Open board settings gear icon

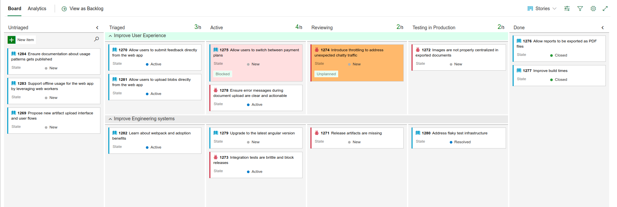point(593,9)
